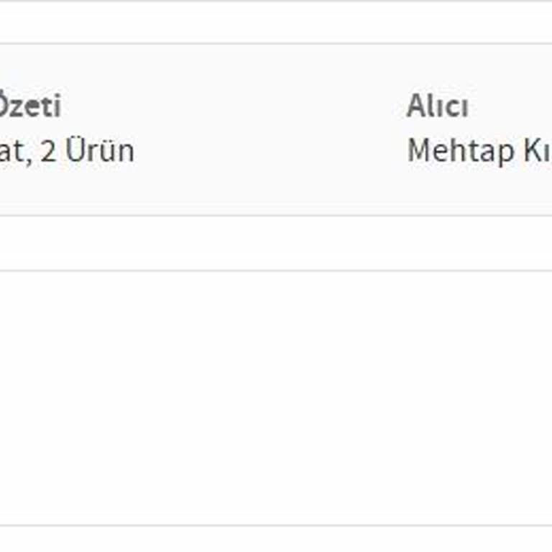This screenshot has height=552, width=552.
Task: Click the "Alıcı" column heading
Action: click(437, 106)
